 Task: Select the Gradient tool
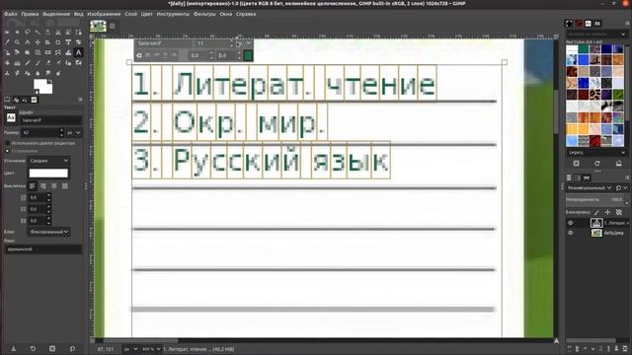coord(18,63)
